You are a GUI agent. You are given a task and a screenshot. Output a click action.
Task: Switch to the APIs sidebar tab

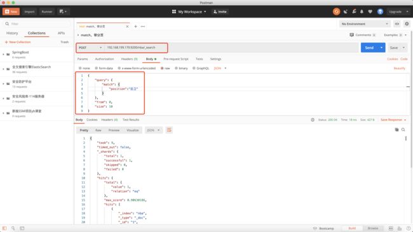(61, 33)
